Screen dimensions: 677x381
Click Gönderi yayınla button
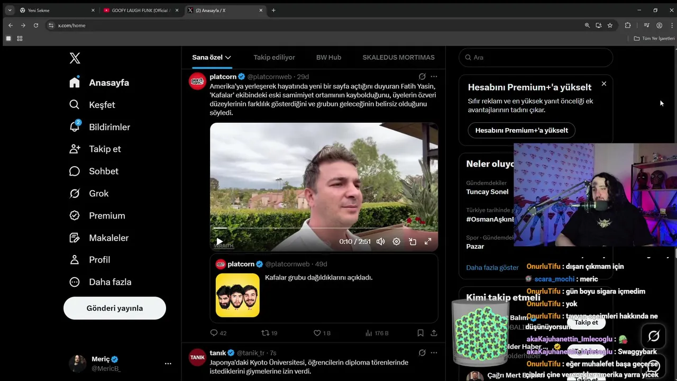coord(115,308)
